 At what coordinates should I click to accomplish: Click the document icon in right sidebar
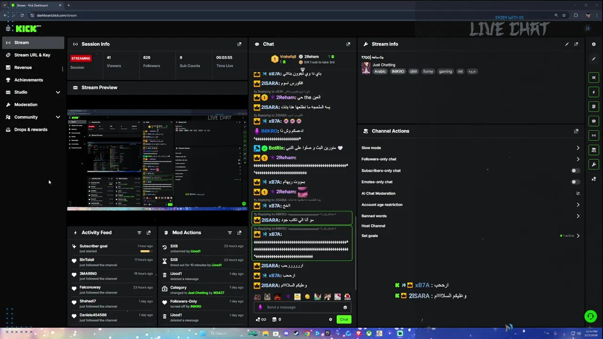point(594,107)
